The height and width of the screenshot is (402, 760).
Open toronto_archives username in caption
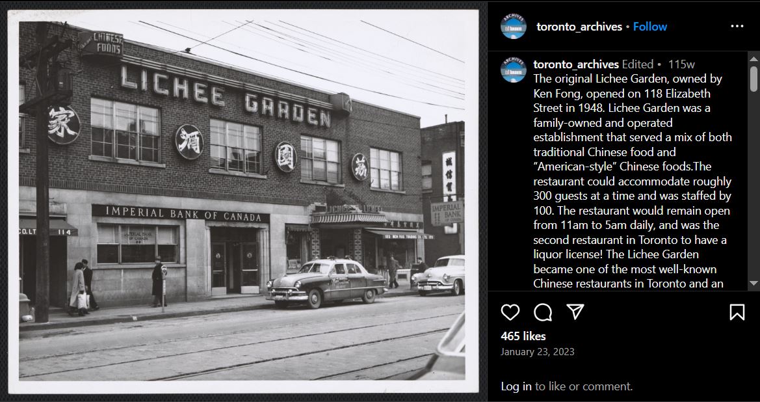click(576, 64)
